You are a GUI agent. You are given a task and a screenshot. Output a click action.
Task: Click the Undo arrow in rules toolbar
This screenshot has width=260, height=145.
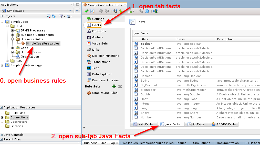tap(101, 11)
